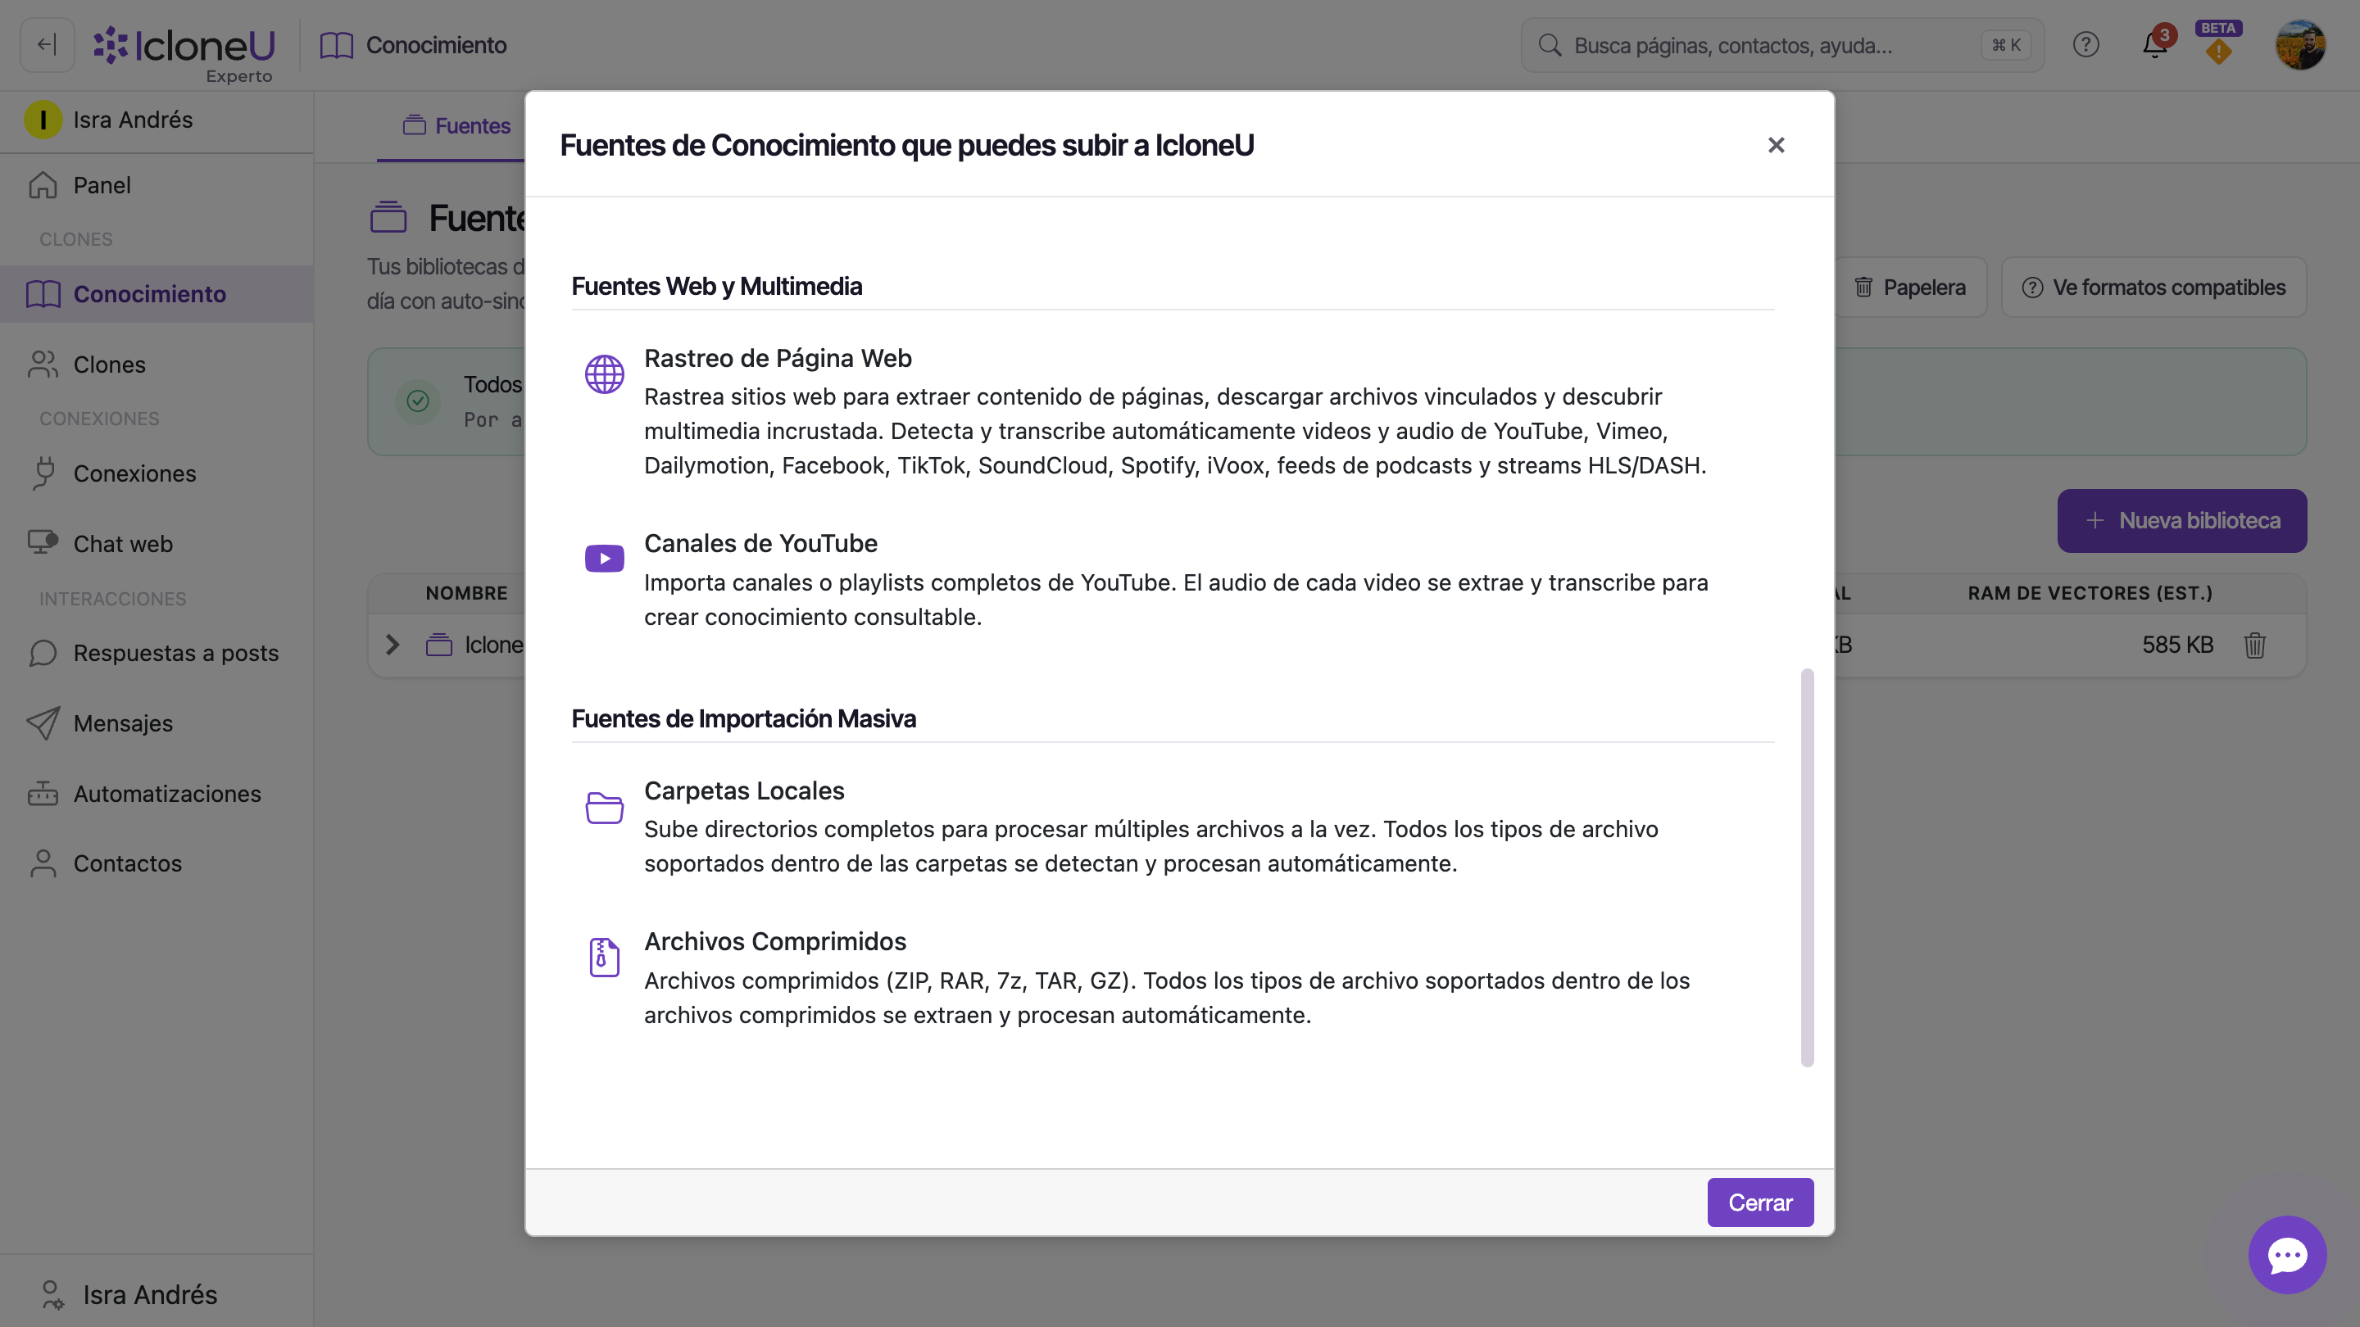Click the Archivos Comprimidos zip file icon
This screenshot has height=1327, width=2360.
tap(605, 958)
